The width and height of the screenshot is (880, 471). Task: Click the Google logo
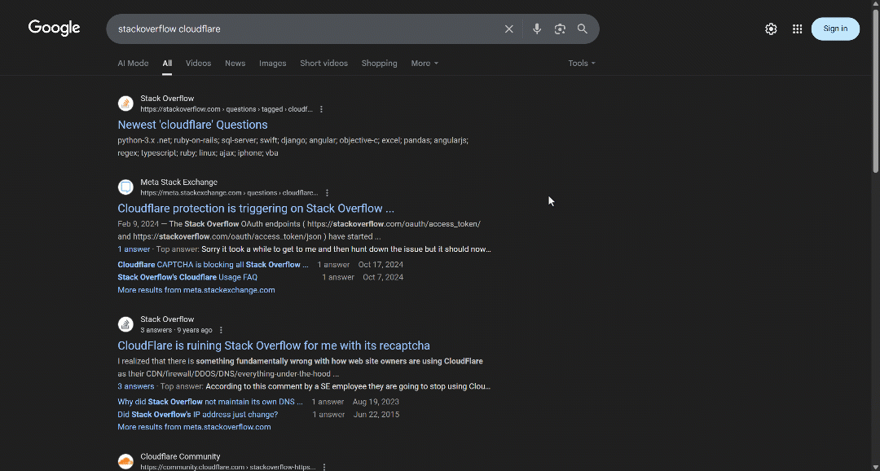[54, 28]
